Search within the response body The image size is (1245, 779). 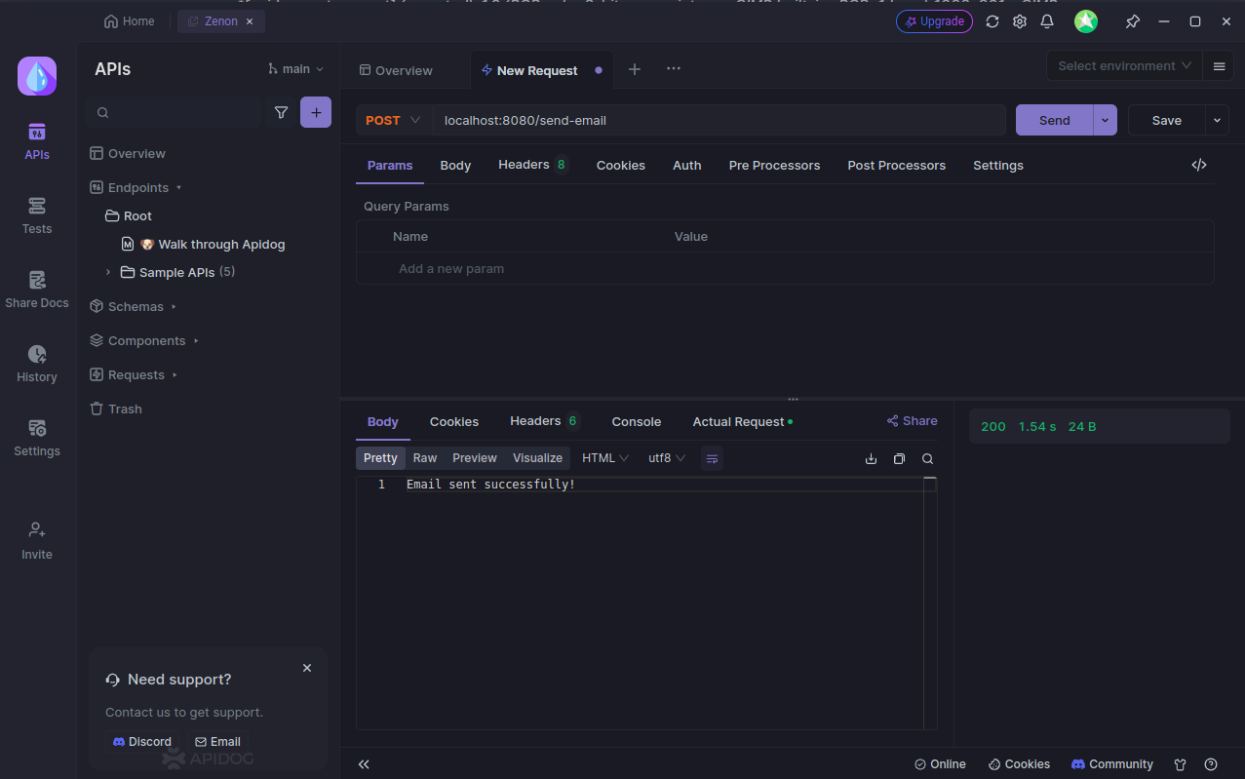927,458
